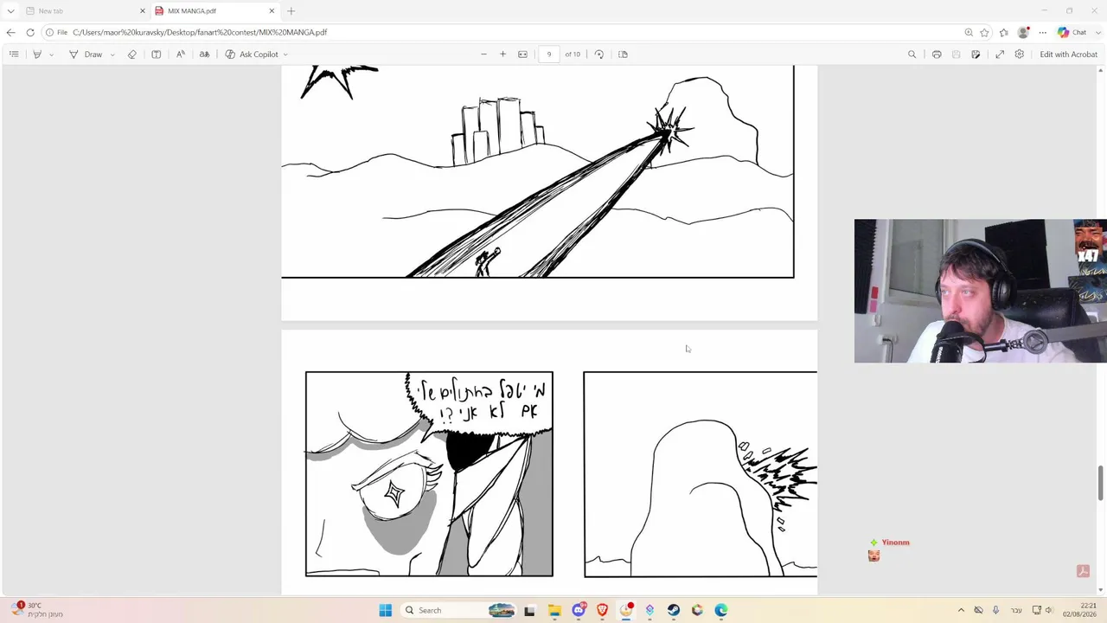The width and height of the screenshot is (1107, 623).
Task: Open the PDF table of contents icon
Action: click(x=14, y=55)
